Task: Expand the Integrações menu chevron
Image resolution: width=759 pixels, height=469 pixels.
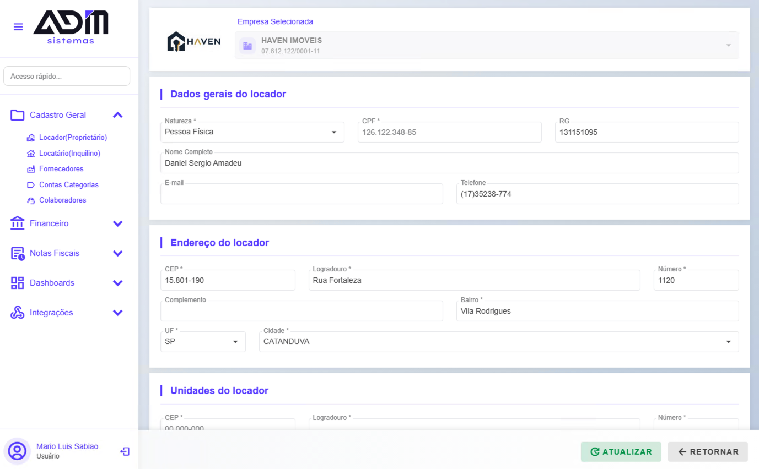Action: 117,313
